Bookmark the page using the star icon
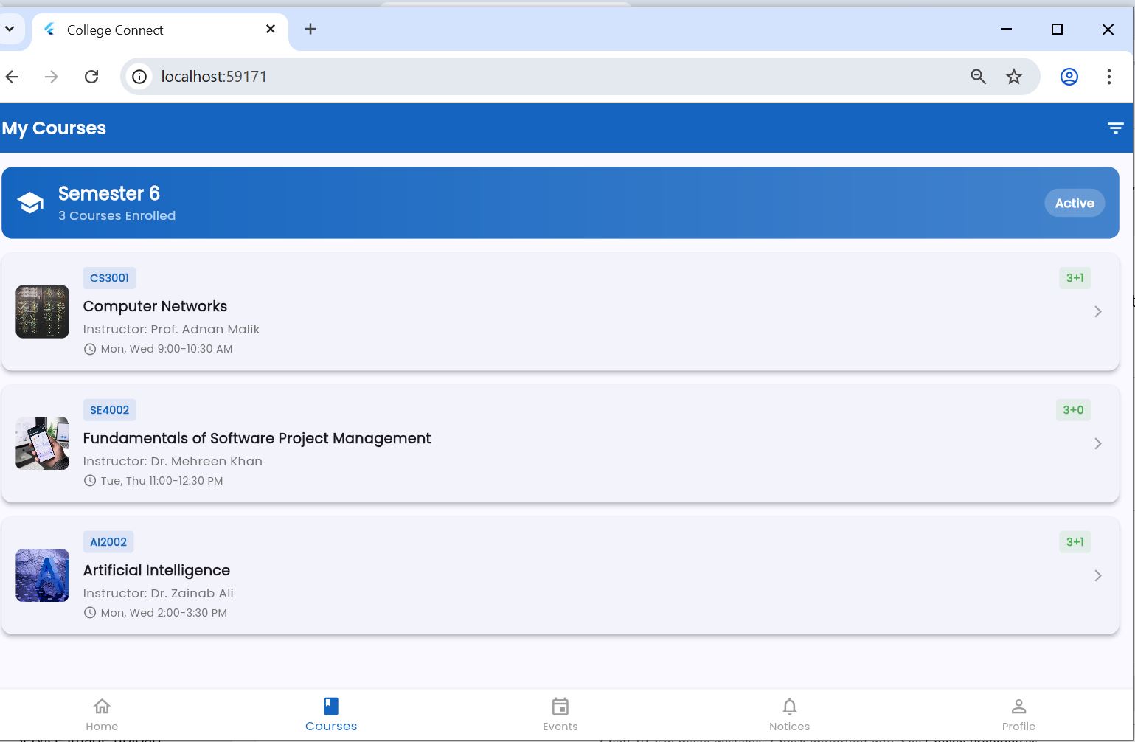Viewport: 1135px width, 742px height. [x=1014, y=76]
